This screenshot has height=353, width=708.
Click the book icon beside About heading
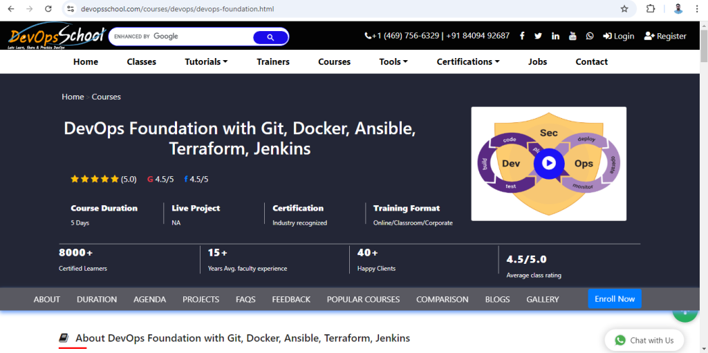point(64,338)
